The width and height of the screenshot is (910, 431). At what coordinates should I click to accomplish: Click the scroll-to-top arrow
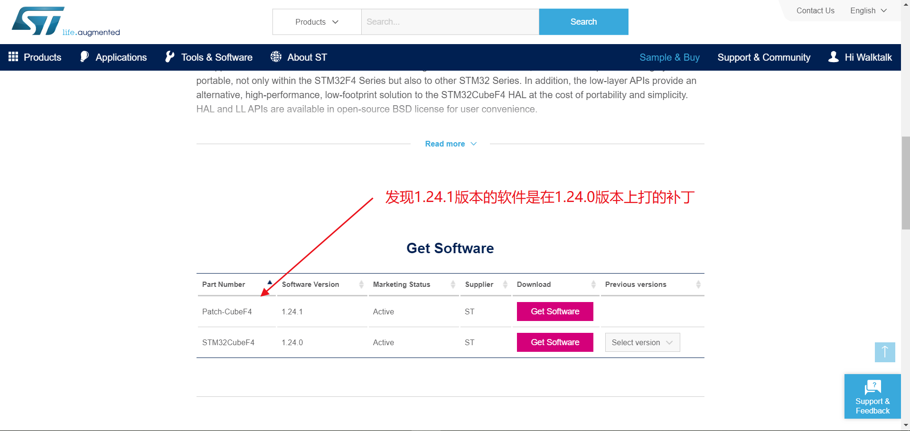tap(884, 352)
